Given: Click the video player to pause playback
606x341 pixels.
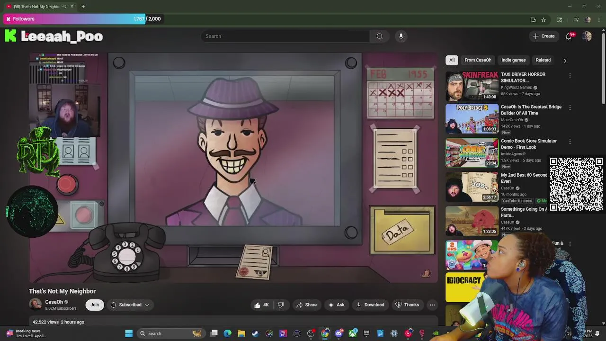Looking at the screenshot, I should point(233,168).
